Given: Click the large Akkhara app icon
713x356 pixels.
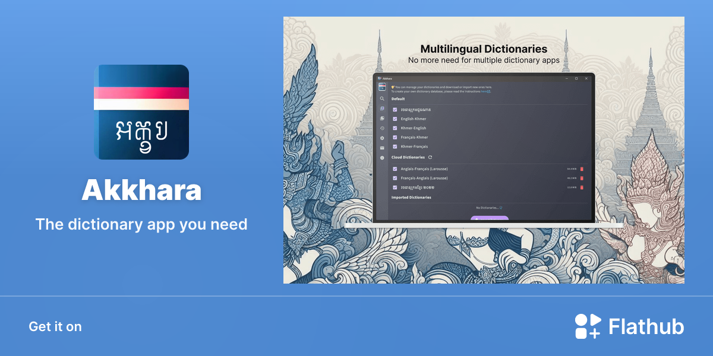Looking at the screenshot, I should click(x=141, y=112).
